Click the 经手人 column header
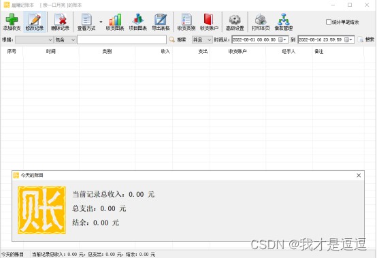 pos(289,52)
